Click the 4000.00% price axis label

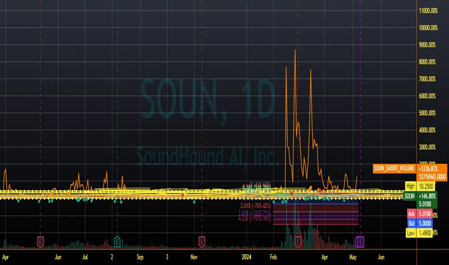click(x=427, y=130)
